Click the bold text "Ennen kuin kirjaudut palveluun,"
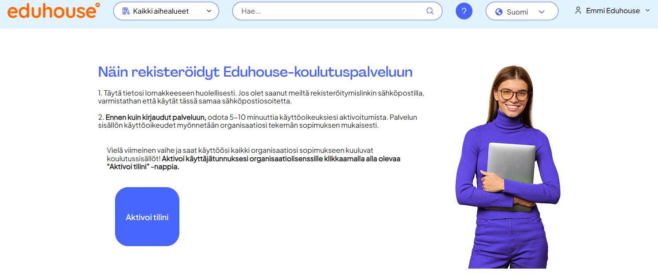The width and height of the screenshot is (658, 277). pyautogui.click(x=156, y=118)
